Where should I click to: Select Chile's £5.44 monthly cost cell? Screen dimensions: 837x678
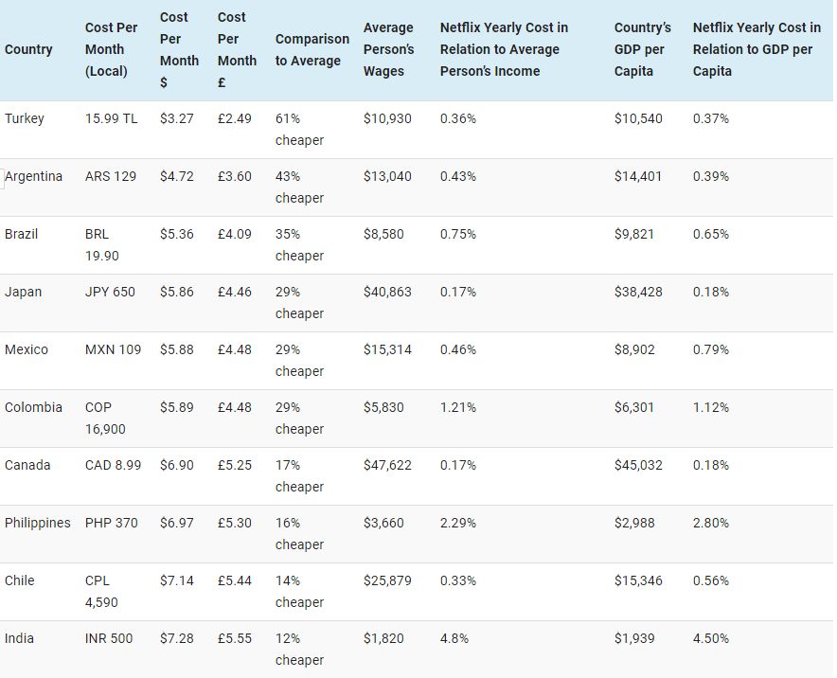(x=235, y=580)
